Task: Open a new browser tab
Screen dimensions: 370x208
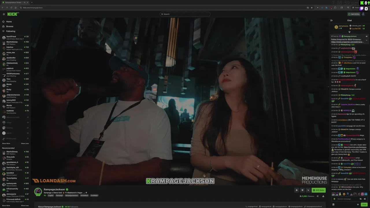Action: [x=32, y=2]
